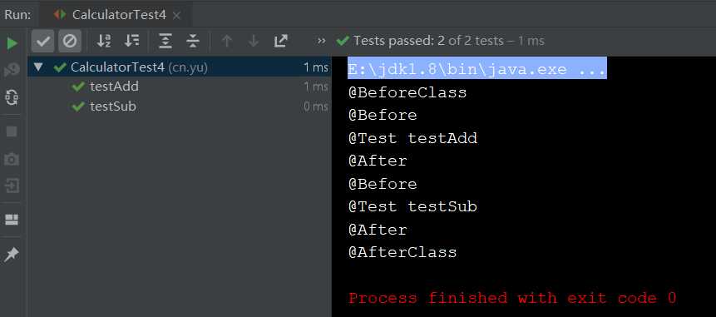This screenshot has height=317, width=716.
Task: Toggle Show Ignored tests button
Action: click(x=69, y=42)
